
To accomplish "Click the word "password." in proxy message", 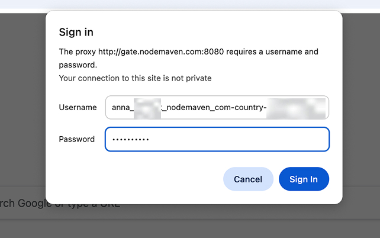I will coord(78,65).
